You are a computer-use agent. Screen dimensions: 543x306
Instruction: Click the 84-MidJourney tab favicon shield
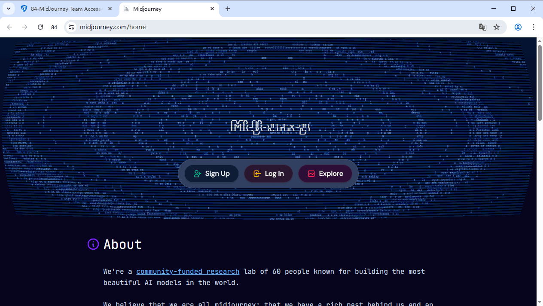click(x=24, y=9)
